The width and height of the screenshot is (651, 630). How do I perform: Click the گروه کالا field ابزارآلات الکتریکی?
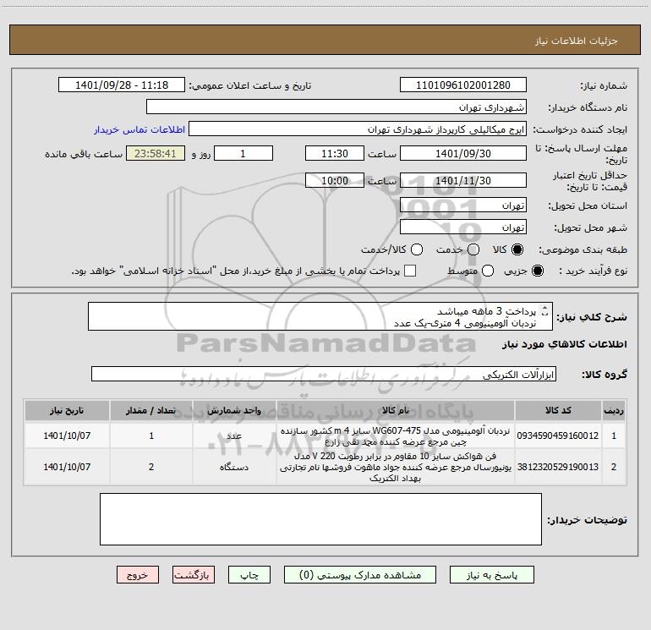pyautogui.click(x=324, y=374)
